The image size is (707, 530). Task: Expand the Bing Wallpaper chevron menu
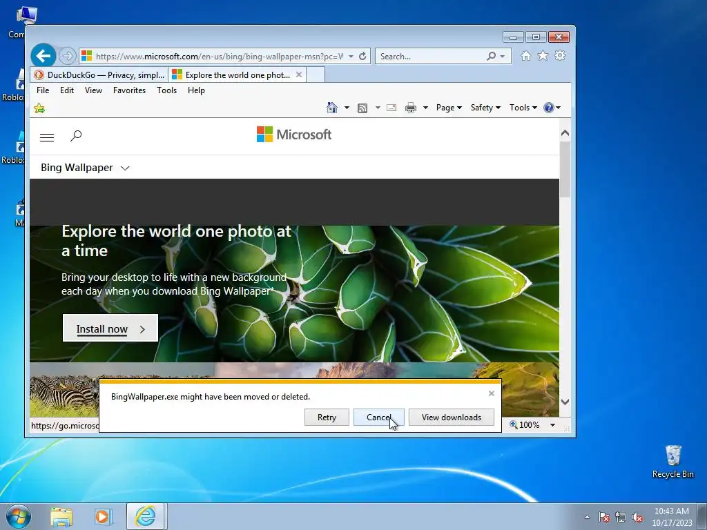tap(125, 168)
